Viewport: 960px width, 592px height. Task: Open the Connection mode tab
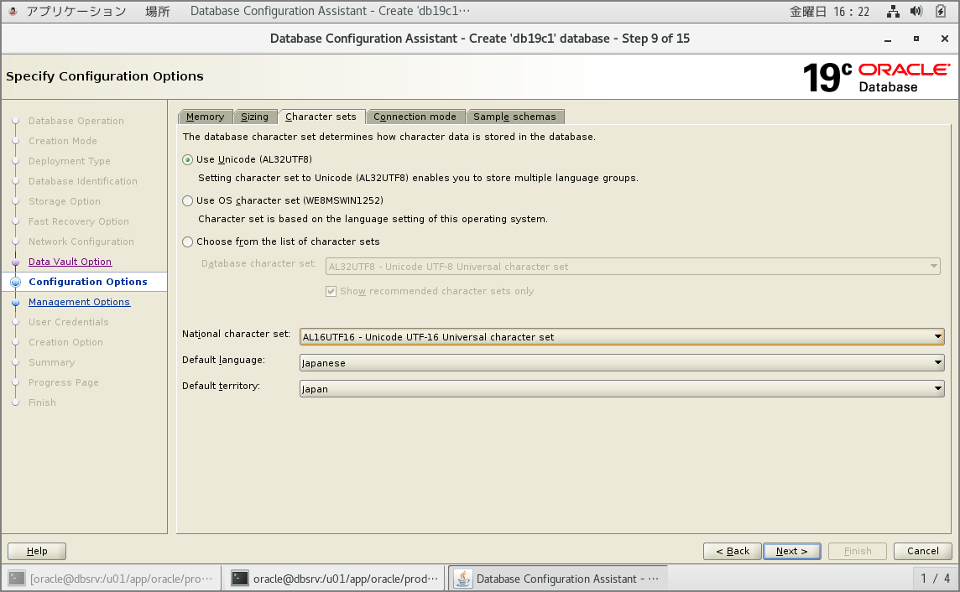415,117
